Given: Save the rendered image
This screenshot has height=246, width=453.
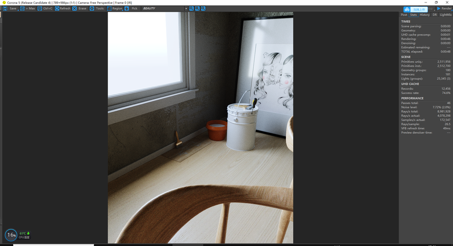Looking at the screenshot, I should pyautogui.click(x=10, y=9).
